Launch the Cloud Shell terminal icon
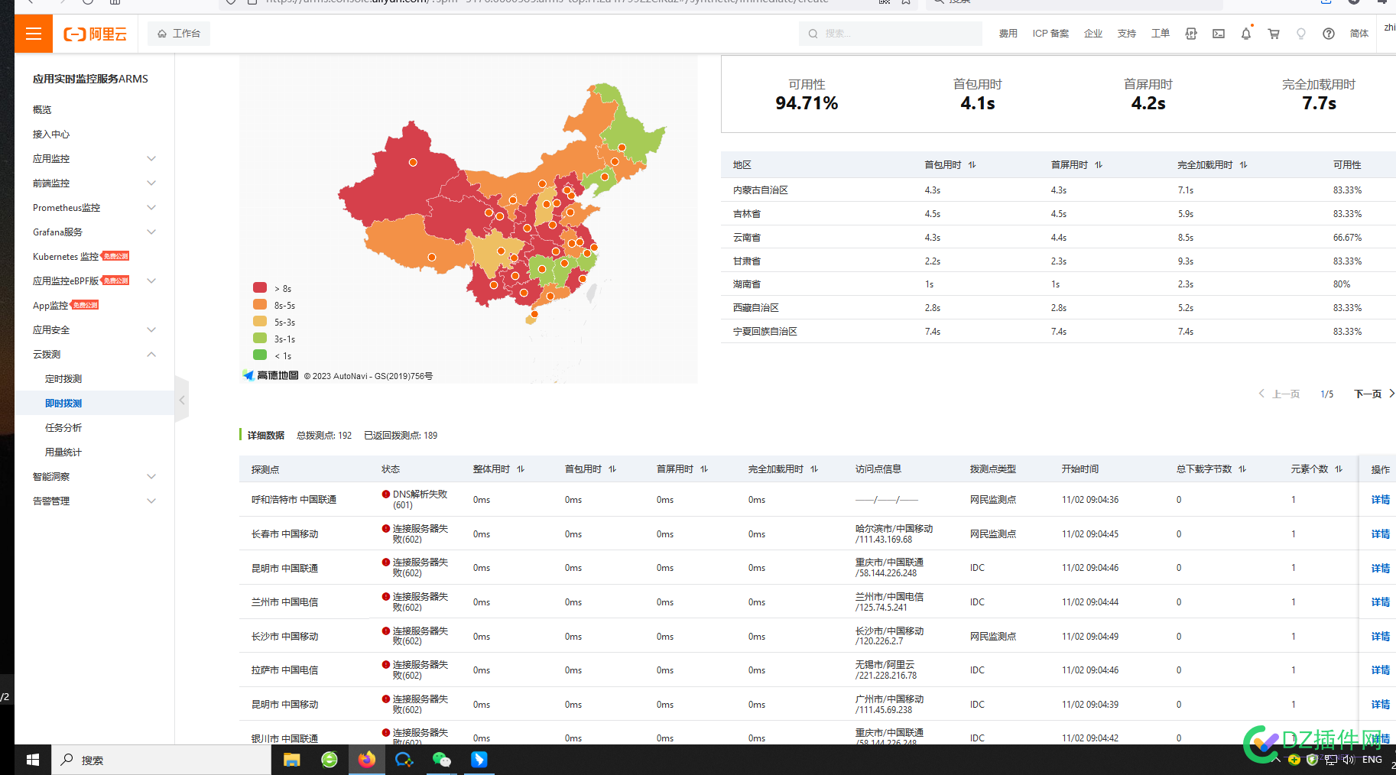The image size is (1396, 775). pyautogui.click(x=1219, y=34)
